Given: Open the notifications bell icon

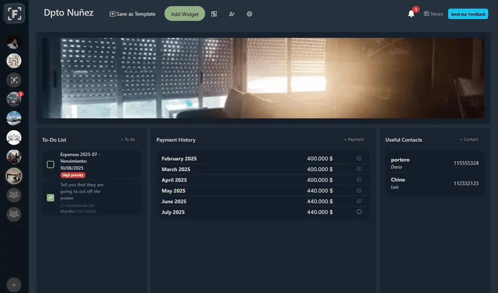Looking at the screenshot, I should tap(411, 14).
